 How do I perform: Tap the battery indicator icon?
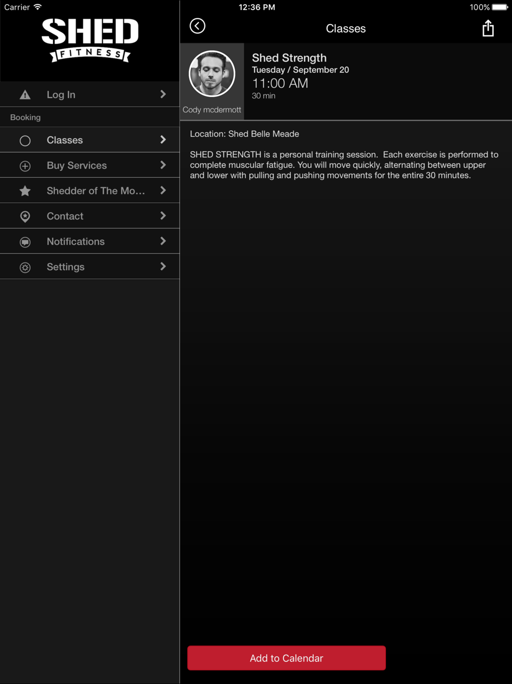point(500,7)
